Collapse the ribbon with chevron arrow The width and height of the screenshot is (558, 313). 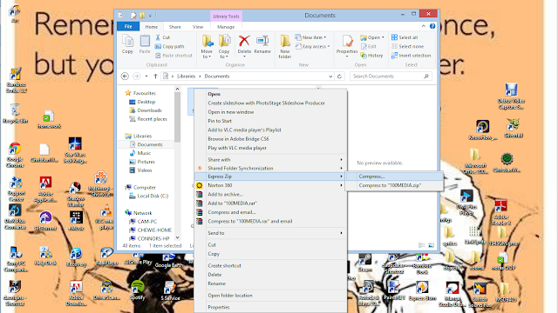point(424,26)
